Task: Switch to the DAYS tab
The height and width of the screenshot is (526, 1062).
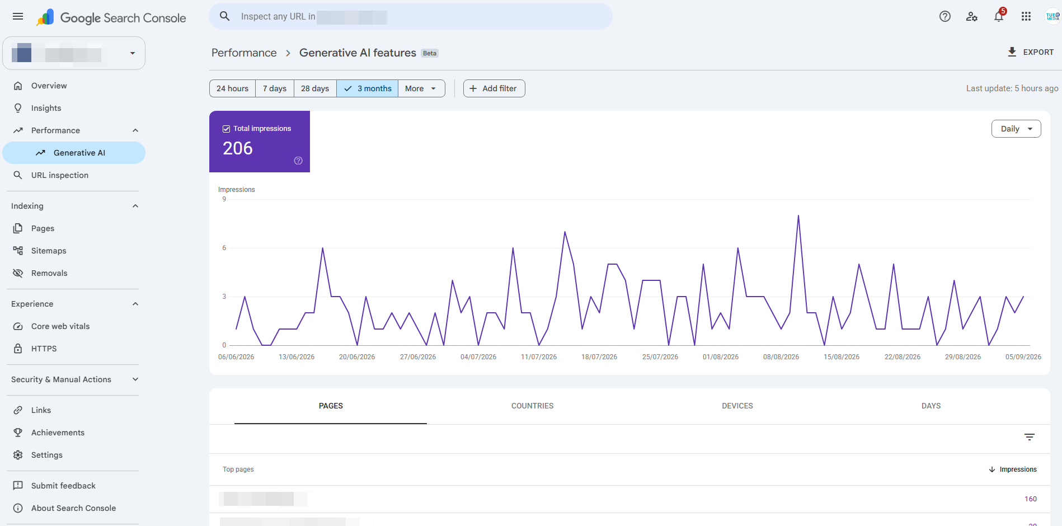Action: point(931,406)
